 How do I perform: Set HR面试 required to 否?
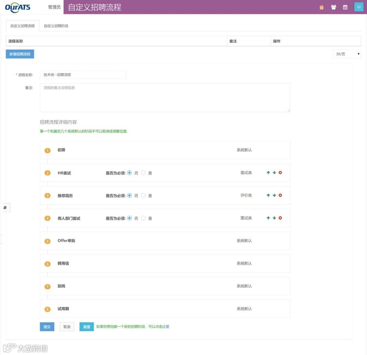pyautogui.click(x=129, y=173)
